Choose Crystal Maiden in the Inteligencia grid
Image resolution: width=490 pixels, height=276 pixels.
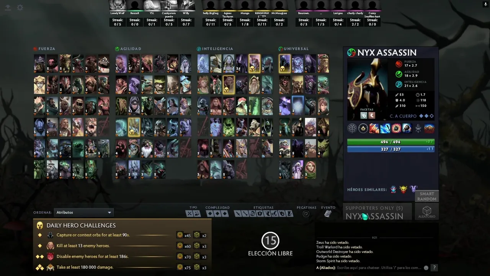[x=229, y=64]
